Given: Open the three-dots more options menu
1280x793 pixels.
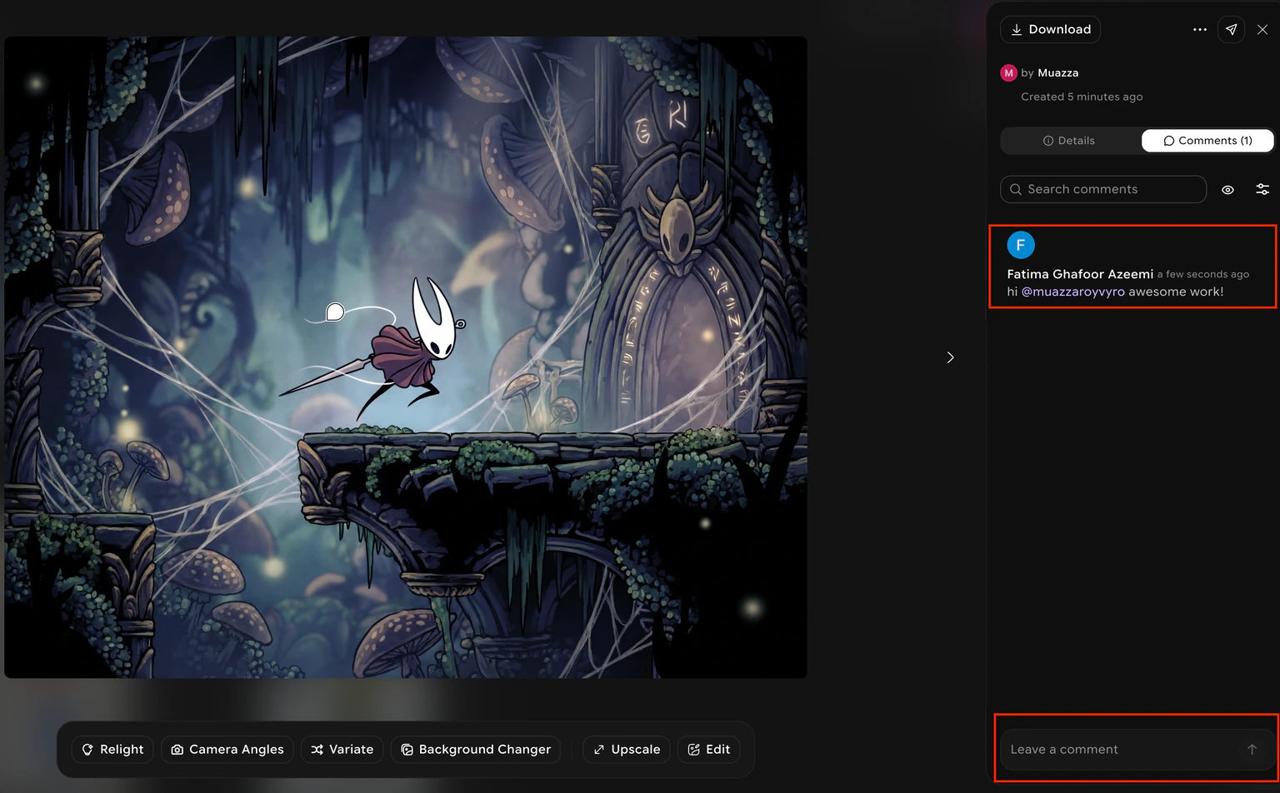Looking at the screenshot, I should 1200,29.
